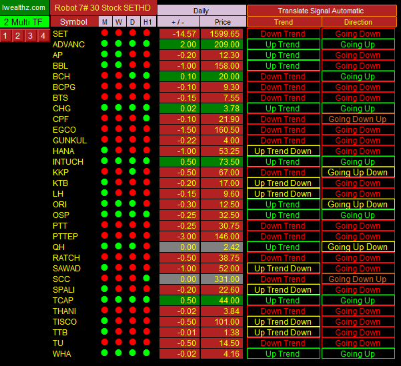Click the Symbol column header
The image size is (401, 366).
[74, 22]
